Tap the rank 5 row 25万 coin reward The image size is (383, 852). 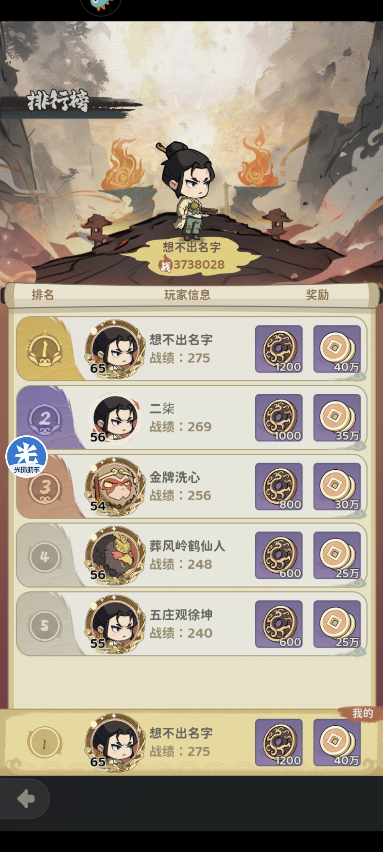coord(337,624)
